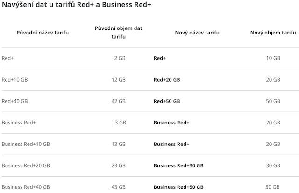299x193 pixels.
Task: Click the original tariff name 'Red+40 GB'
Action: click(x=15, y=101)
